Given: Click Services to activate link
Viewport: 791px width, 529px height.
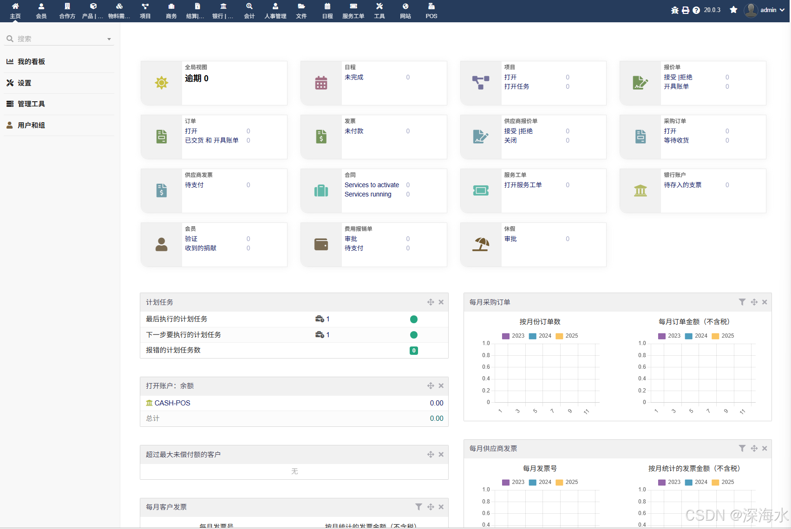Looking at the screenshot, I should click(x=372, y=185).
